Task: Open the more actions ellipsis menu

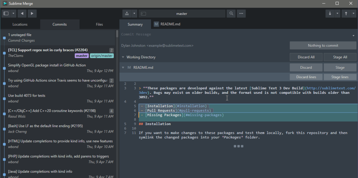Action: point(241,14)
